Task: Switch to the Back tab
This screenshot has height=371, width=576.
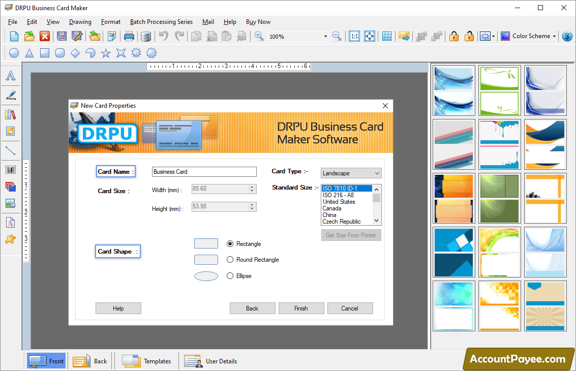Action: (90, 361)
